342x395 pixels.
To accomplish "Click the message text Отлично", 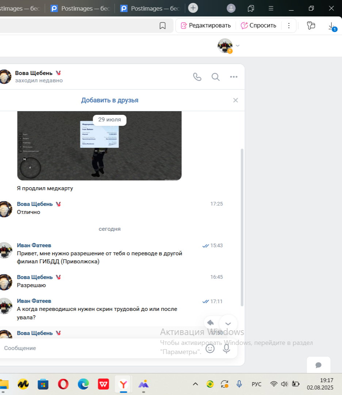I will 28,212.
